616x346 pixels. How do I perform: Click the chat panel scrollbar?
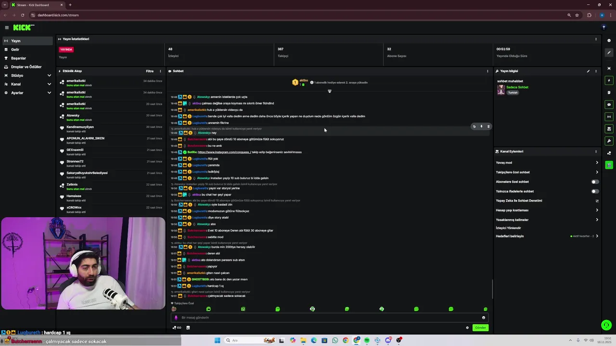pos(492,289)
